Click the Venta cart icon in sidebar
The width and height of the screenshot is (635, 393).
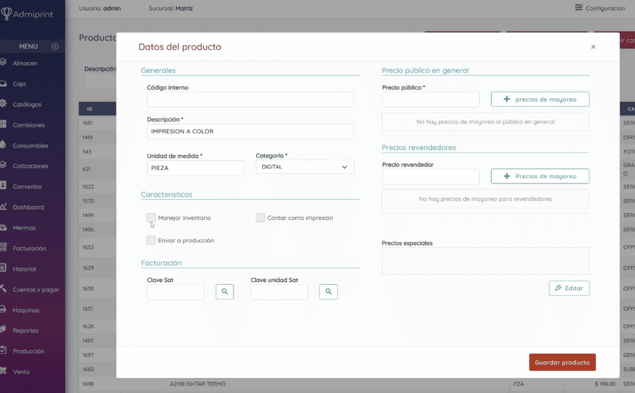tap(3, 371)
